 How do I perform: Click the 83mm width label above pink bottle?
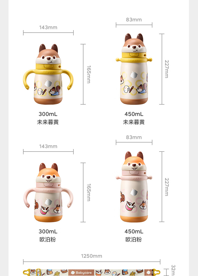[134, 137]
